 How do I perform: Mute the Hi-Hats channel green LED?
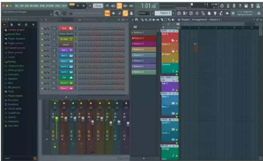pos(42,39)
